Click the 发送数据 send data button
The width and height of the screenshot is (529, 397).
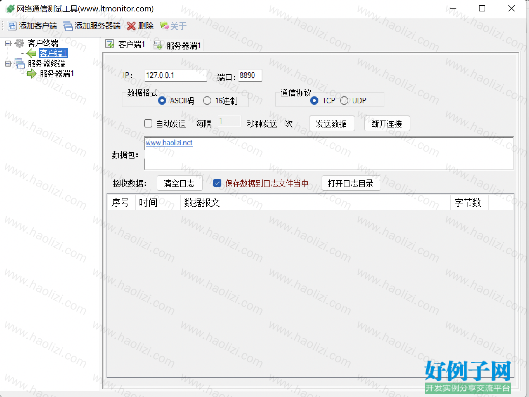[x=331, y=123]
